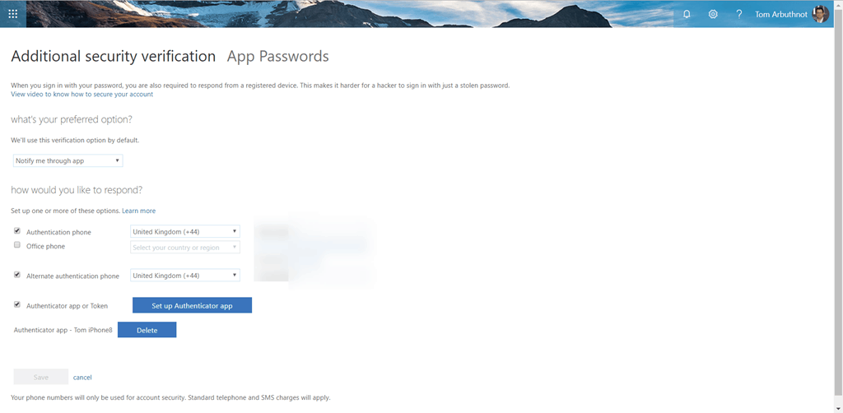Open the settings gear icon
Viewport: 843px width, 413px height.
pos(713,14)
